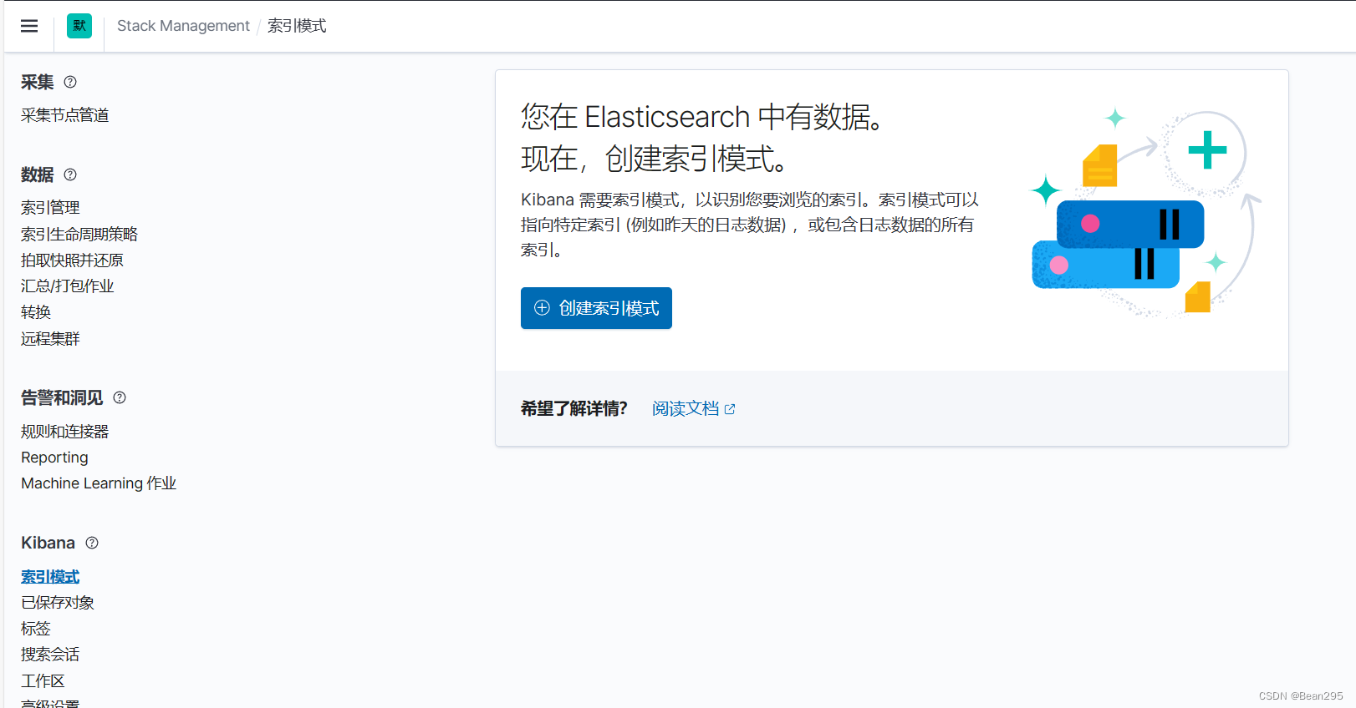Open 远程集群 page
1356x708 pixels.
[50, 338]
